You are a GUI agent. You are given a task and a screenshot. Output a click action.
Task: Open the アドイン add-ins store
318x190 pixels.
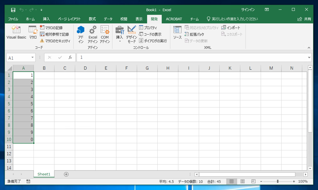click(81, 35)
